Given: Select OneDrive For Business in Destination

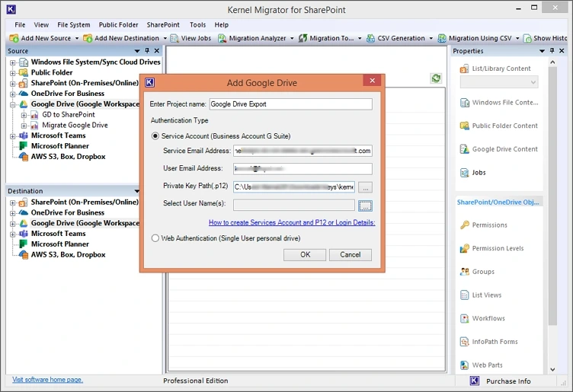Looking at the screenshot, I should point(68,213).
